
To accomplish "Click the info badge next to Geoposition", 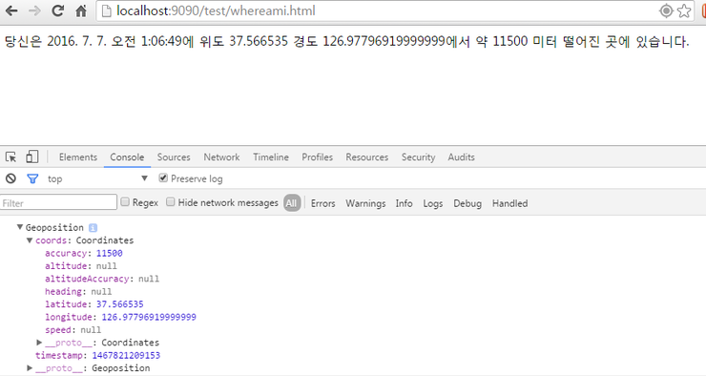I will click(x=93, y=228).
